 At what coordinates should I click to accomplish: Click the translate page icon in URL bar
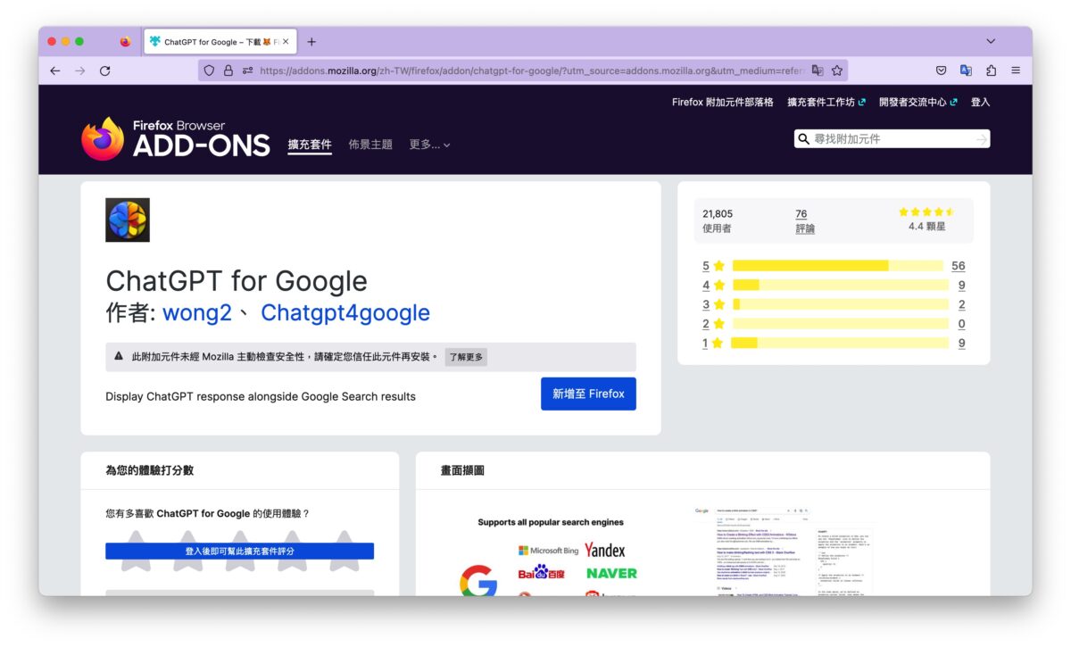(818, 71)
